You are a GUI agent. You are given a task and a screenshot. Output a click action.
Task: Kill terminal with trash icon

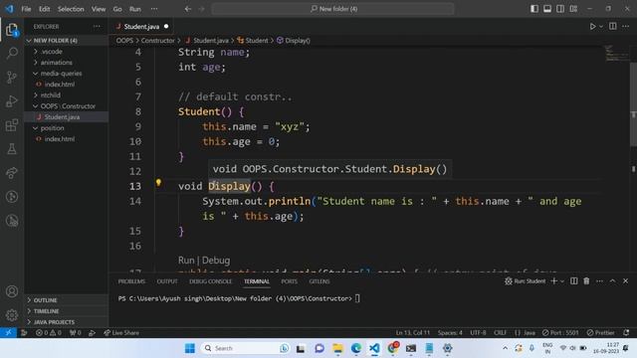586,280
